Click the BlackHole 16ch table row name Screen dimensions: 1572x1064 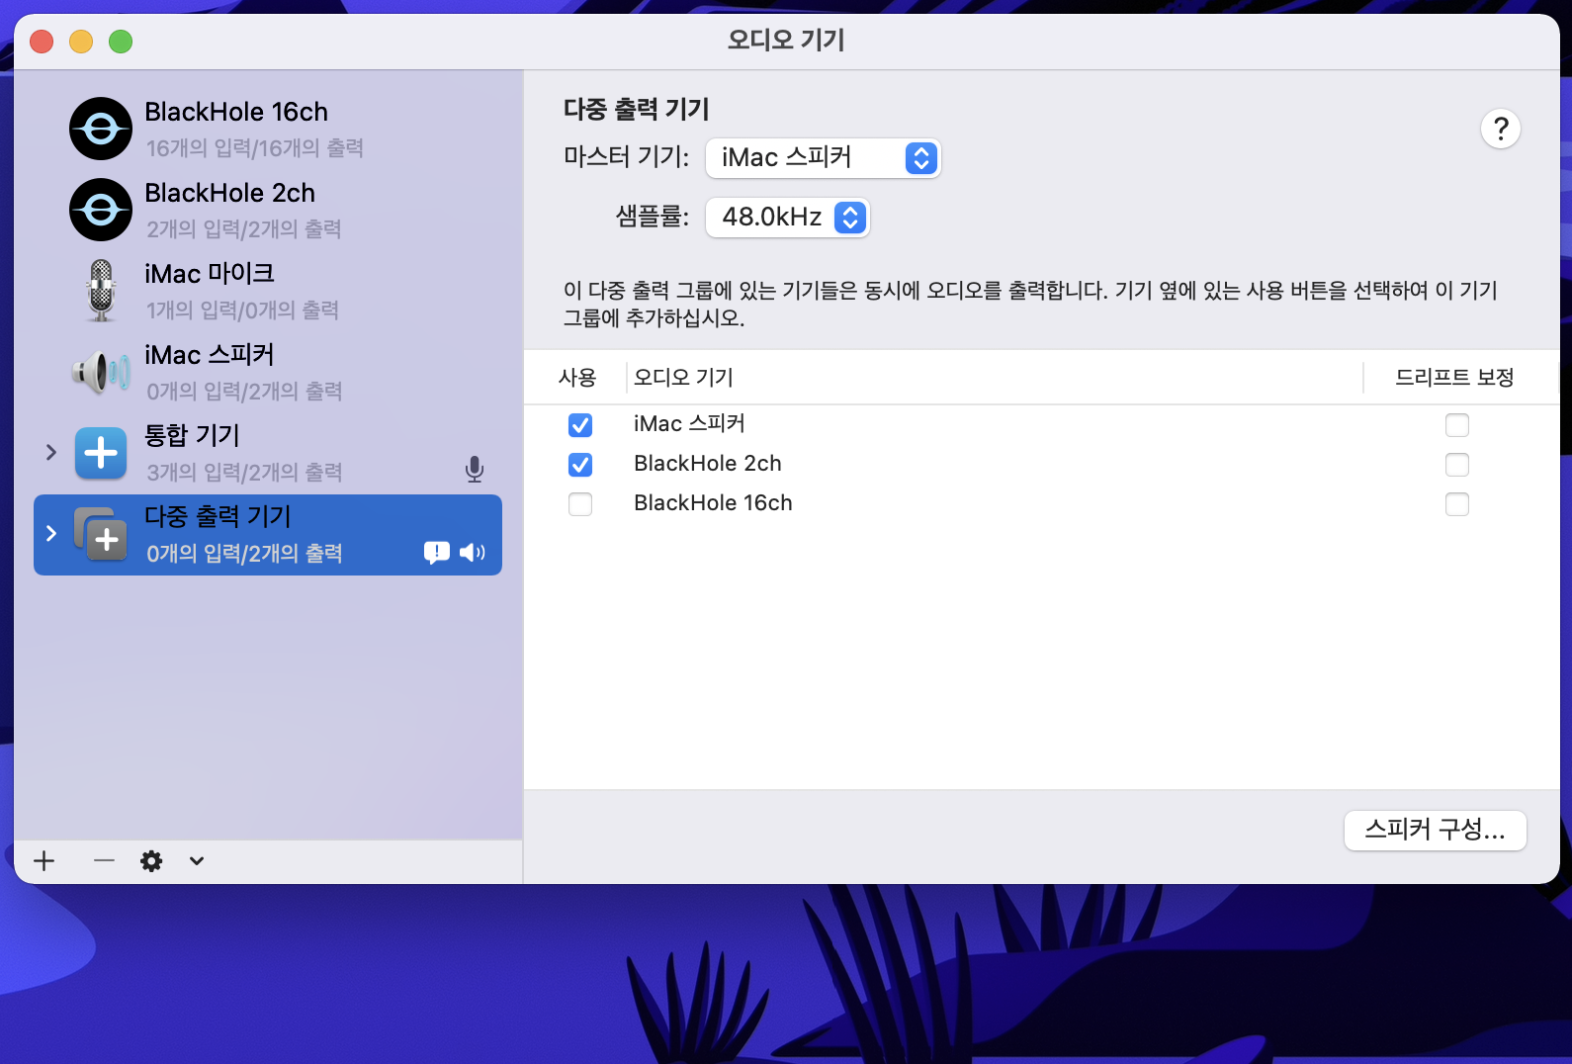click(713, 502)
